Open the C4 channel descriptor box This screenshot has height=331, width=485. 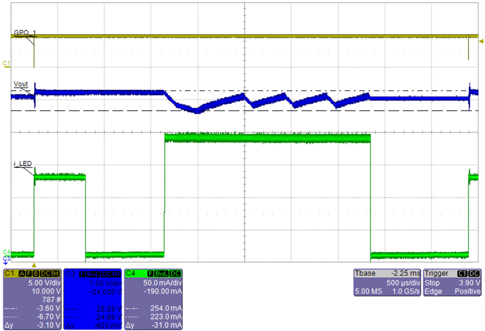[x=153, y=299]
